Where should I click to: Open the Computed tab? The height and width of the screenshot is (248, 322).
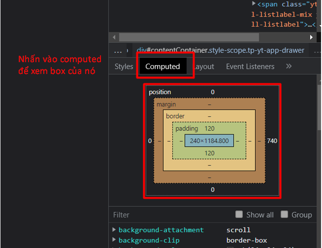click(x=163, y=67)
